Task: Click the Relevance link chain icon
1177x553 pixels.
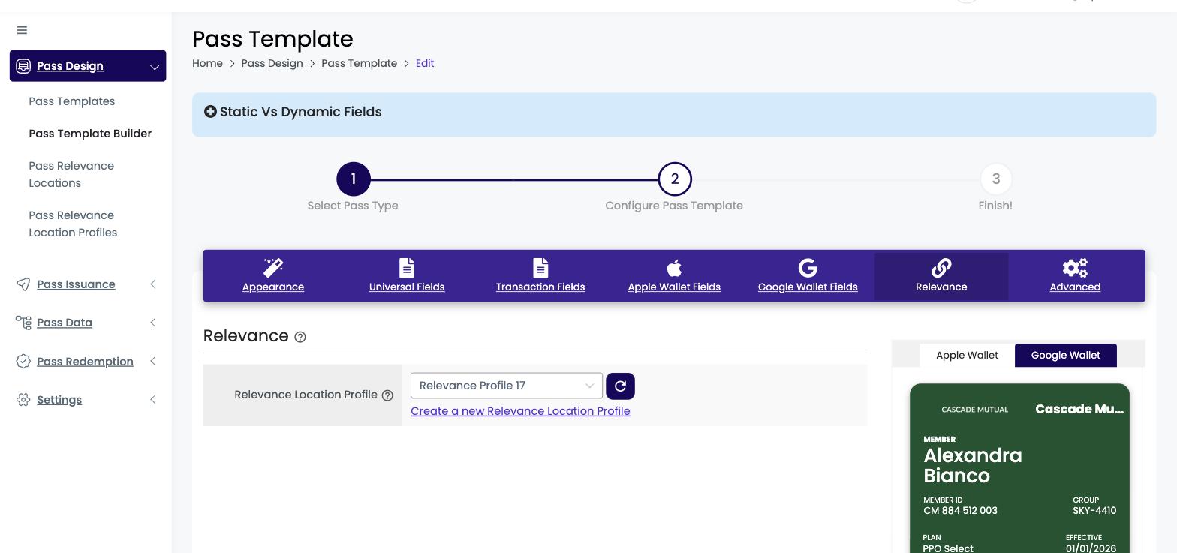Action: 941,268
